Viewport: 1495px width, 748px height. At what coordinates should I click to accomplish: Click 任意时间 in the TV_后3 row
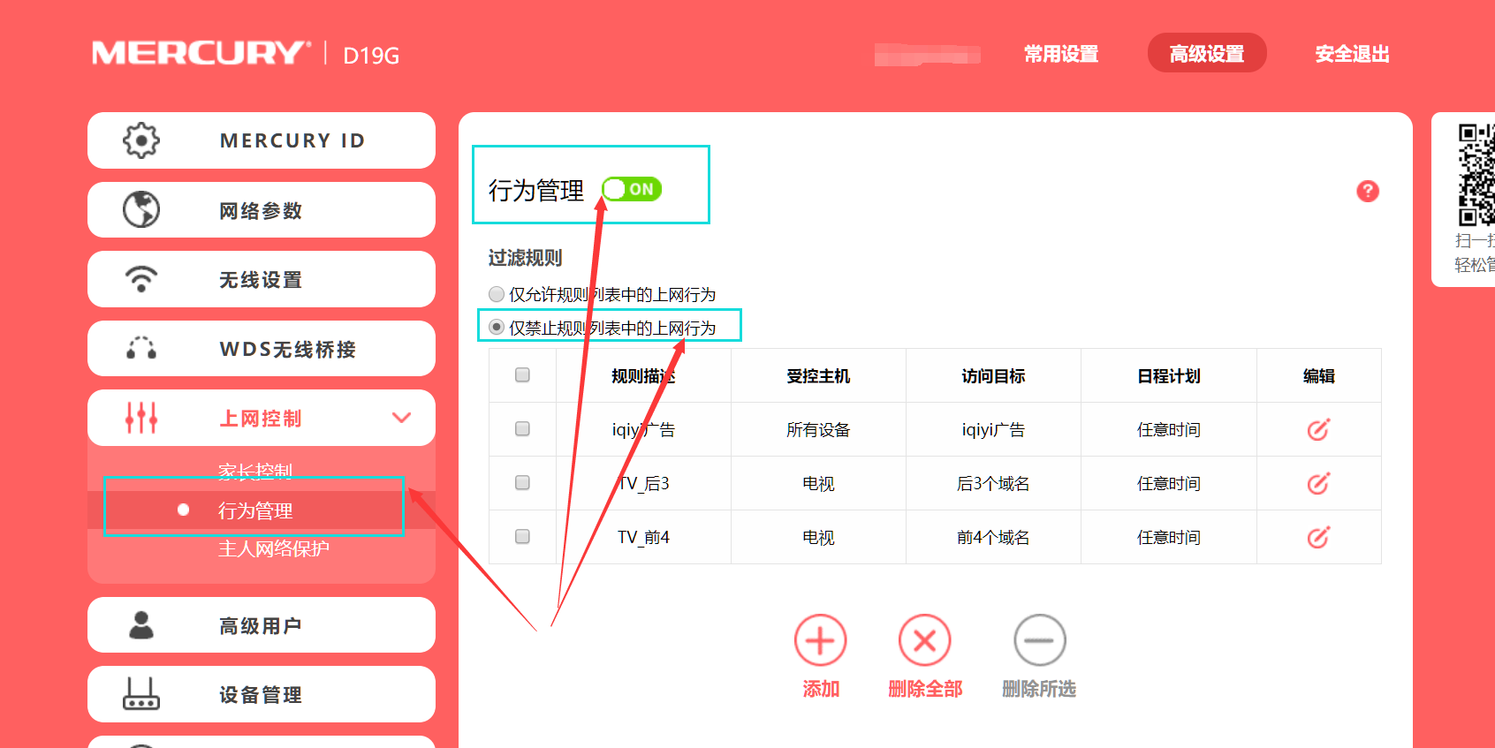(1169, 484)
